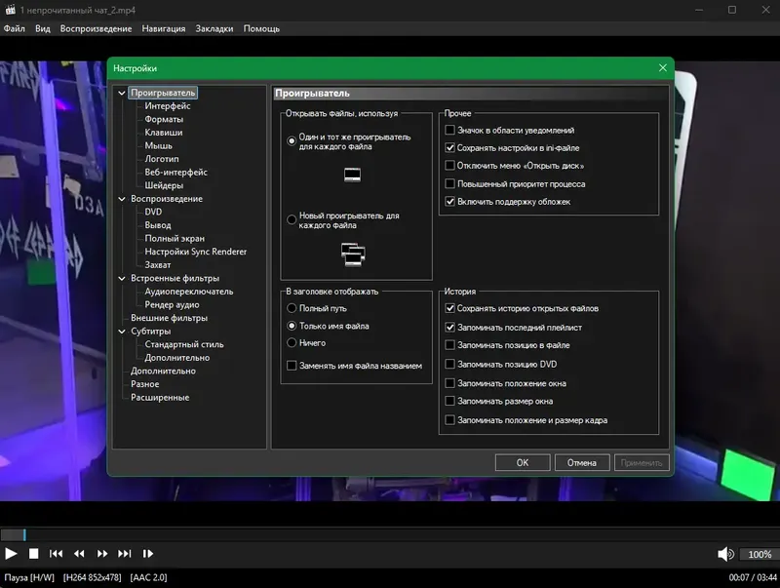
Task: Start playback with the Play button
Action: click(x=11, y=554)
